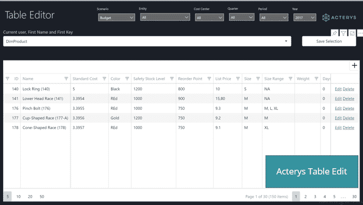Edit the Cup-Shaped Race (177-A) row
The width and height of the screenshot is (363, 205).
338,118
